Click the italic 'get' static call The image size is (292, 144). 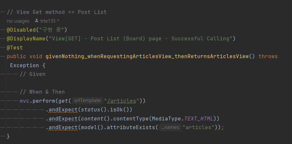pyautogui.click(x=63, y=101)
